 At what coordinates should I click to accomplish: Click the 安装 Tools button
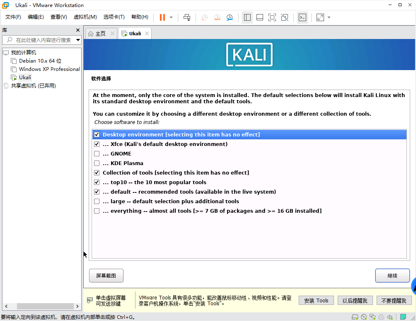(x=316, y=301)
